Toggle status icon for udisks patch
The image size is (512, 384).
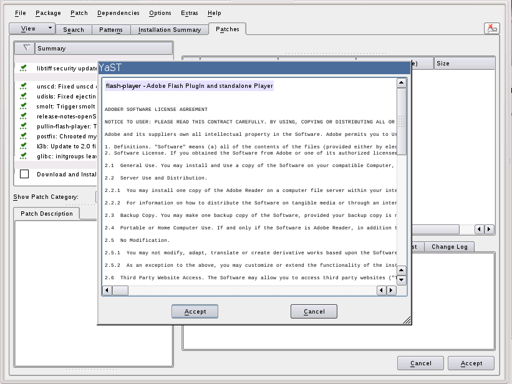23,96
